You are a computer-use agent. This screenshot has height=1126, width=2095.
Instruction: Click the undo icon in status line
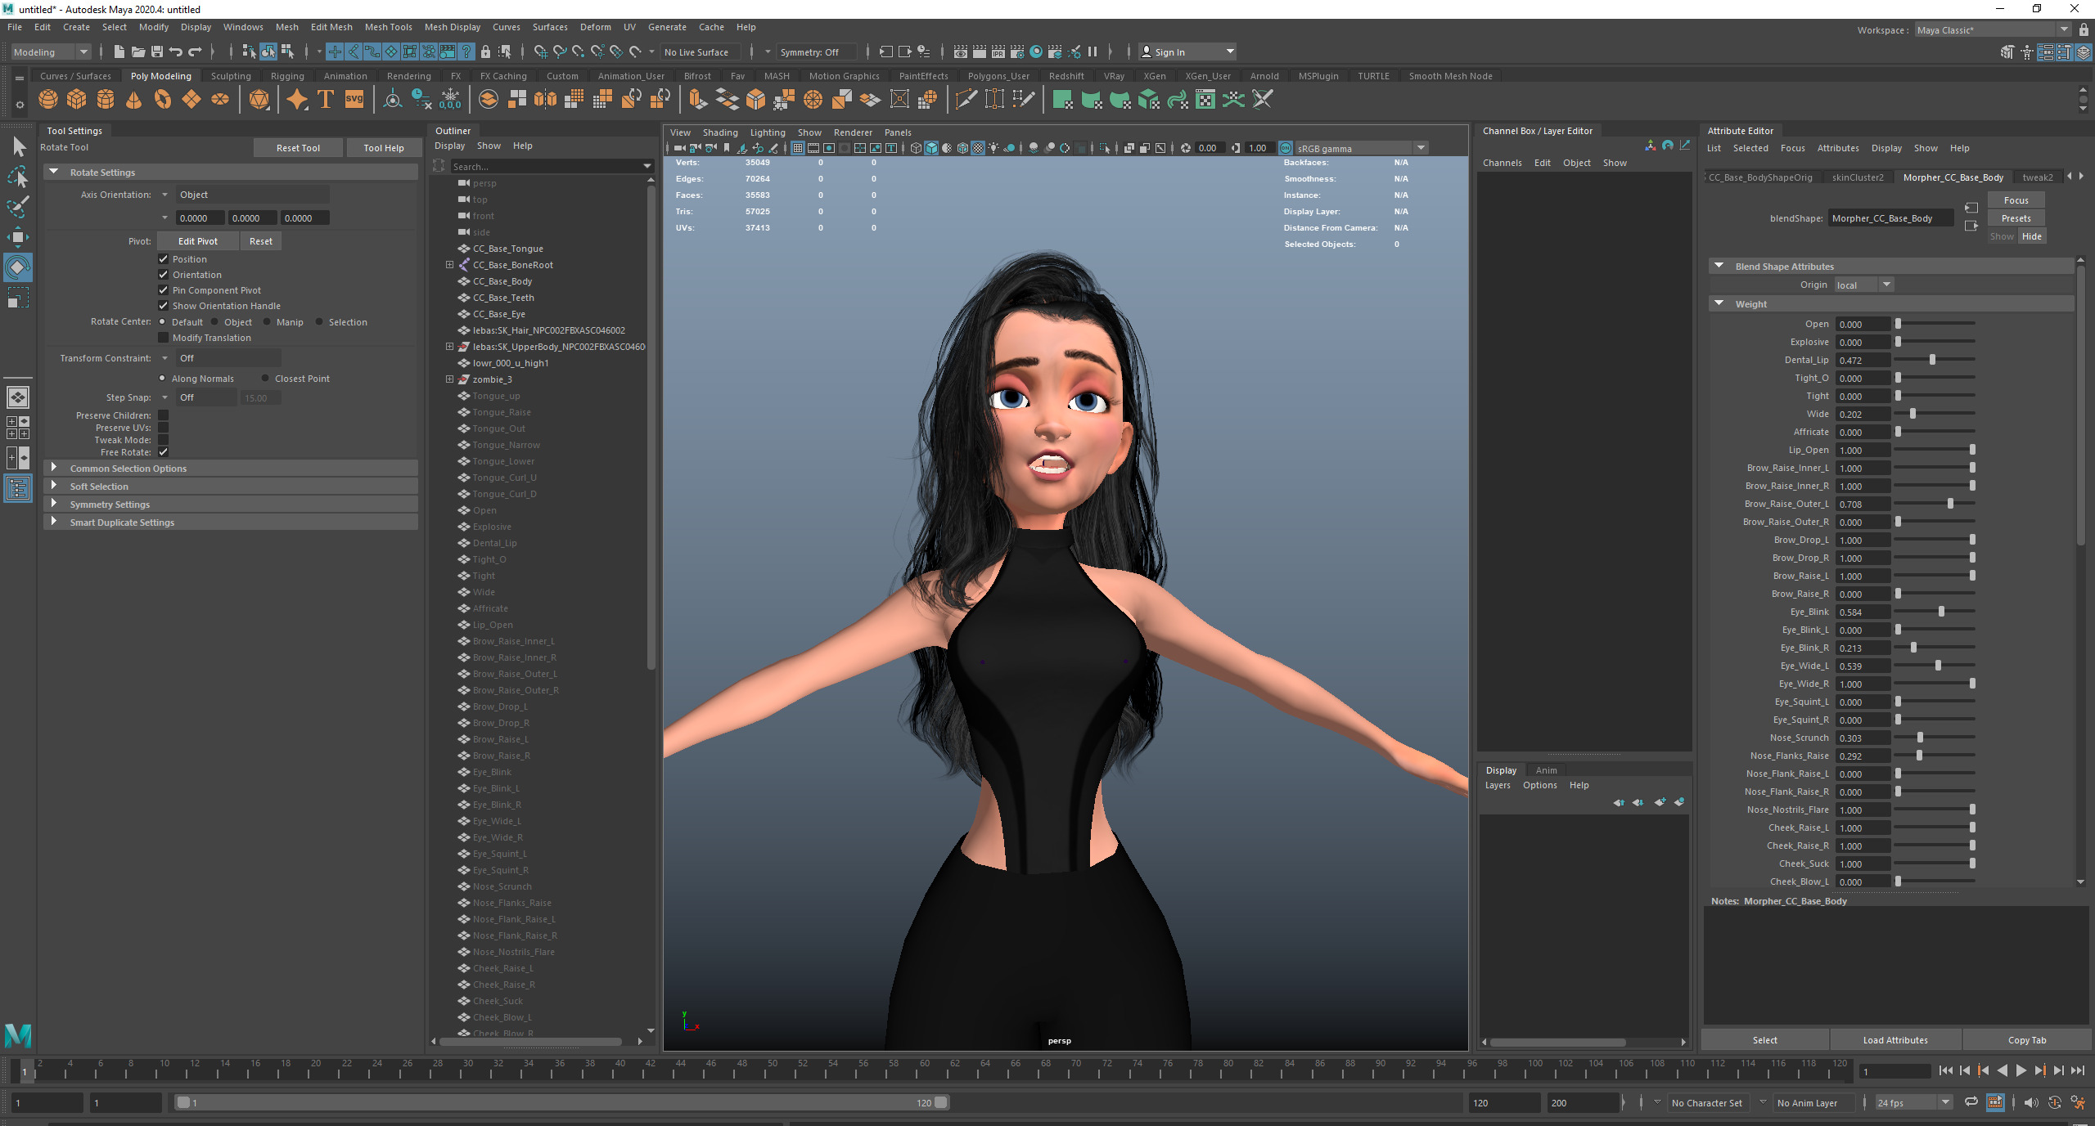[x=175, y=52]
